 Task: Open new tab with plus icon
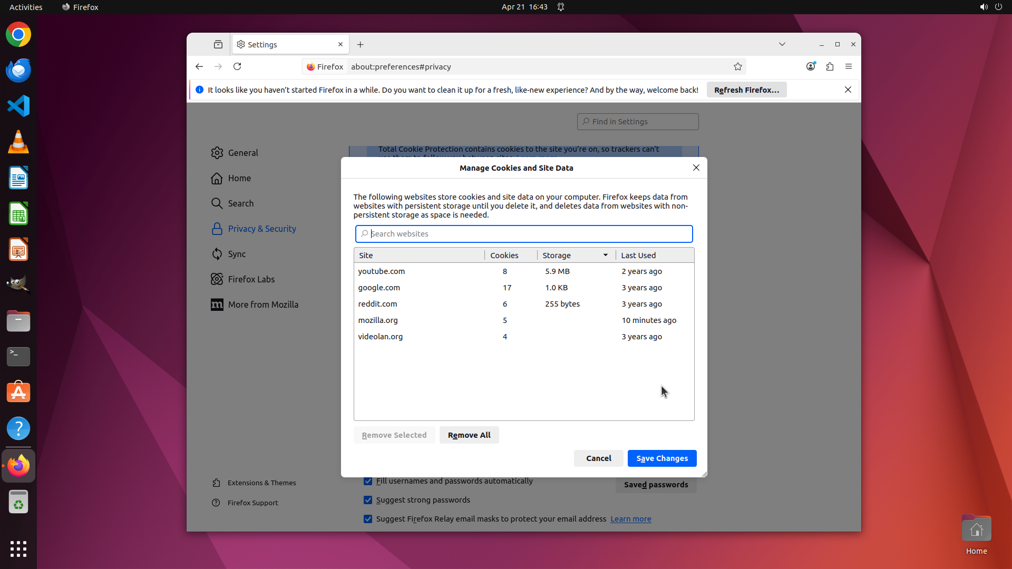360,45
